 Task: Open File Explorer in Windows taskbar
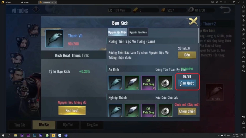pyautogui.click(x=16, y=135)
